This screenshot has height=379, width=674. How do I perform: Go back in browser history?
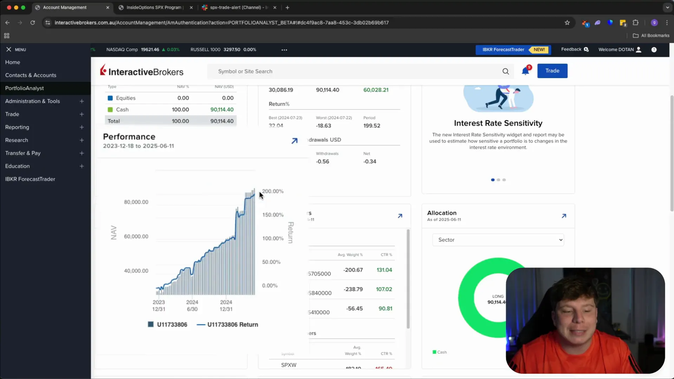[7, 22]
